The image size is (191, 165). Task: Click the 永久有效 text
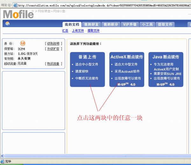[x=24, y=58]
